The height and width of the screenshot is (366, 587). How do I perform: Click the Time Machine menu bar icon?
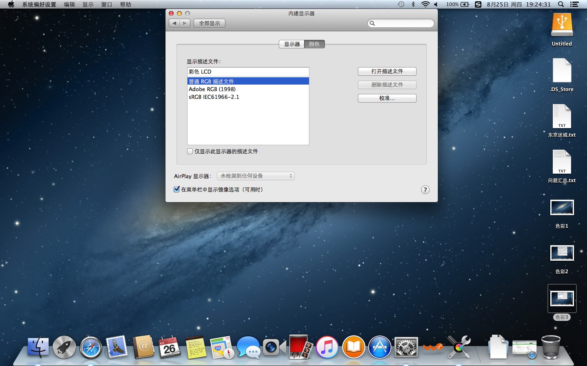401,4
